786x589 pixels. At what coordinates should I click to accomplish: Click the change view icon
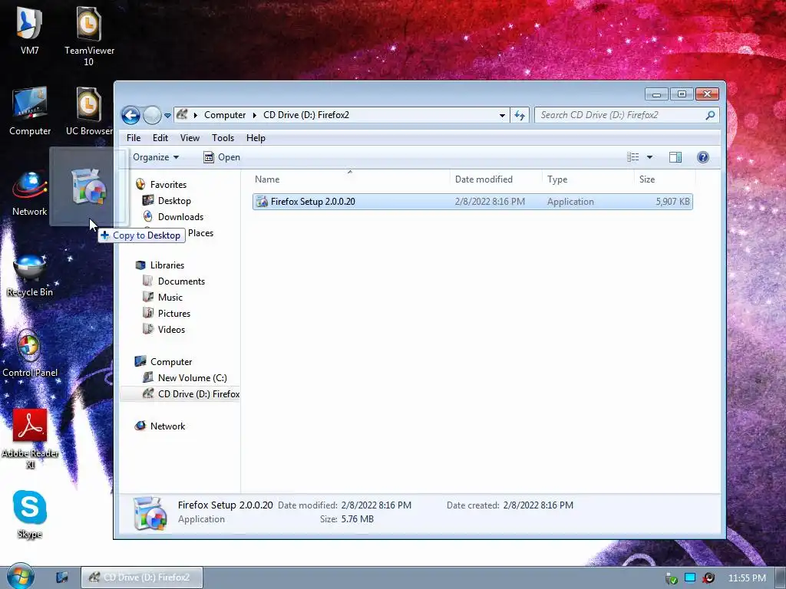633,157
